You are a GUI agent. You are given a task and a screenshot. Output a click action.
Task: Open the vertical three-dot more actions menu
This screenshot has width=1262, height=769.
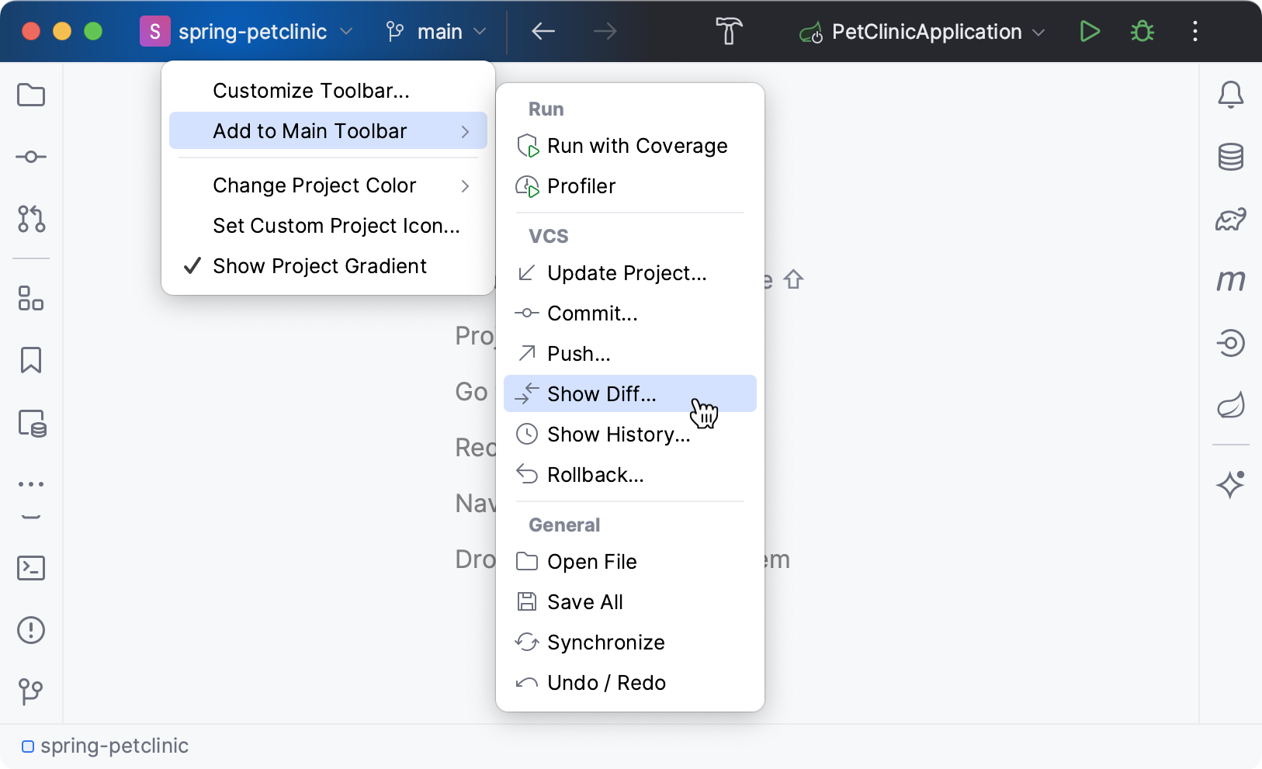pos(1195,32)
